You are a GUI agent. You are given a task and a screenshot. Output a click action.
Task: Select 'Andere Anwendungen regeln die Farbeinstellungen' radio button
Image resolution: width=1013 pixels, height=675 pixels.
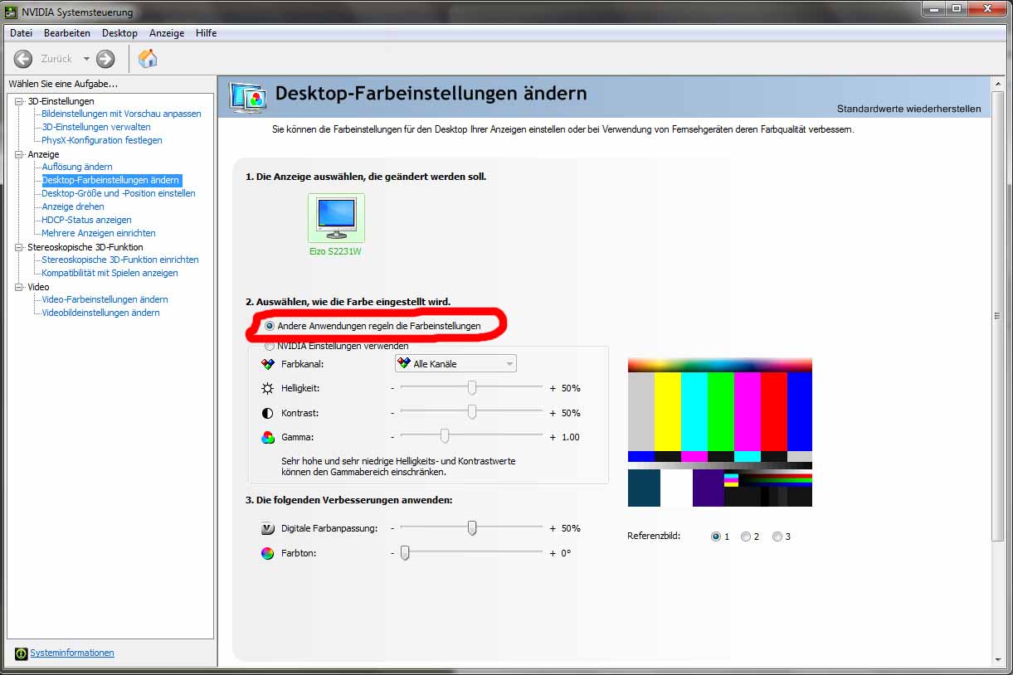click(270, 326)
